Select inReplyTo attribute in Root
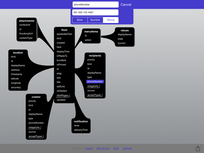The width and height of the screenshot is (204, 153). coord(62,56)
